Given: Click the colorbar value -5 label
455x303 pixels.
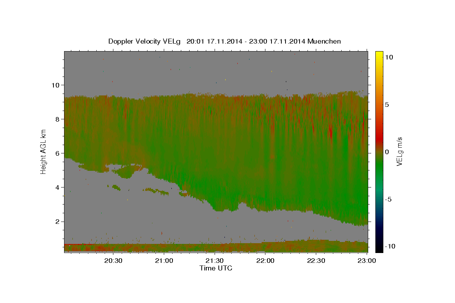Looking at the screenshot, I should click(388, 199).
